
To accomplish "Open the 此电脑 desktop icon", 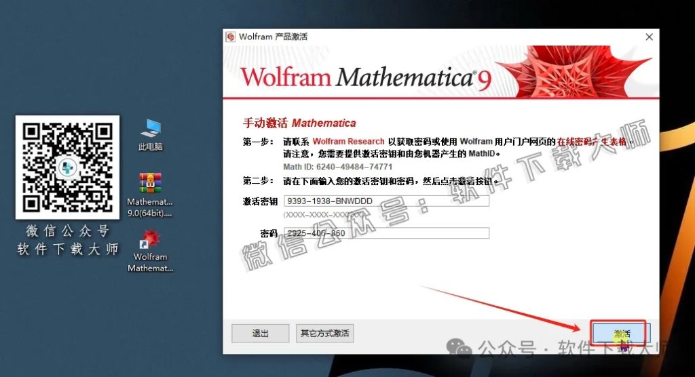I will pyautogui.click(x=151, y=135).
